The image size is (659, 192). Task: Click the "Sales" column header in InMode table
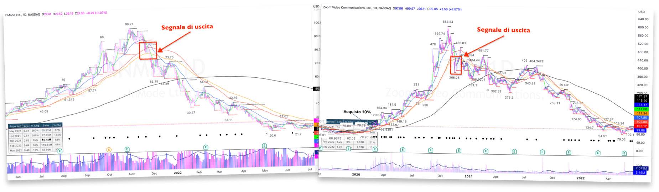[x=46, y=125]
